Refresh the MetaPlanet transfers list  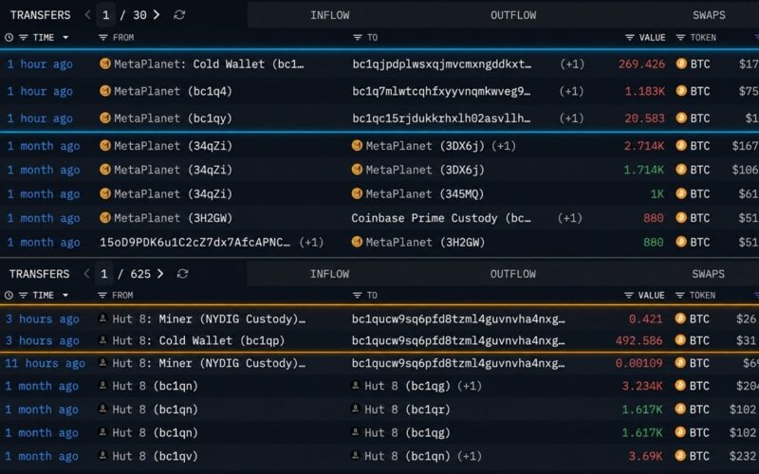tap(179, 15)
